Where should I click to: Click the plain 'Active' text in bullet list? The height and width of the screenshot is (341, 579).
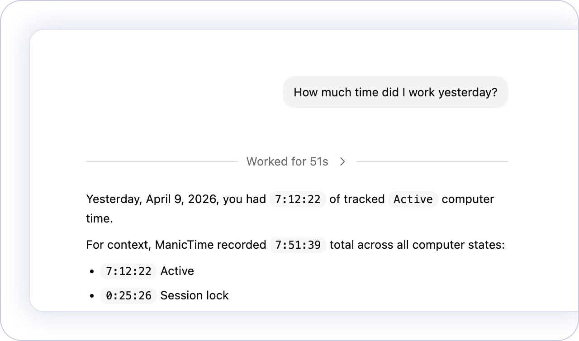[x=177, y=271]
